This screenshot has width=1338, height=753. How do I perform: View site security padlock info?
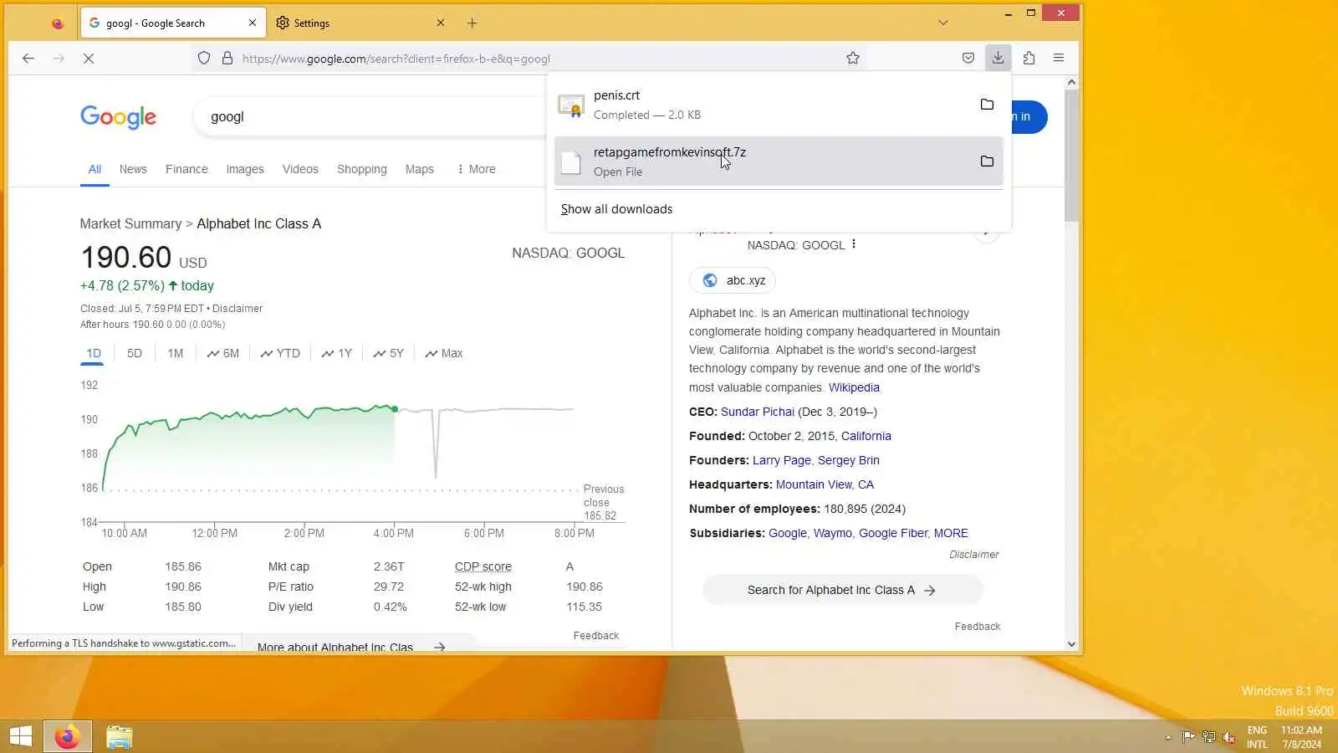227,59
